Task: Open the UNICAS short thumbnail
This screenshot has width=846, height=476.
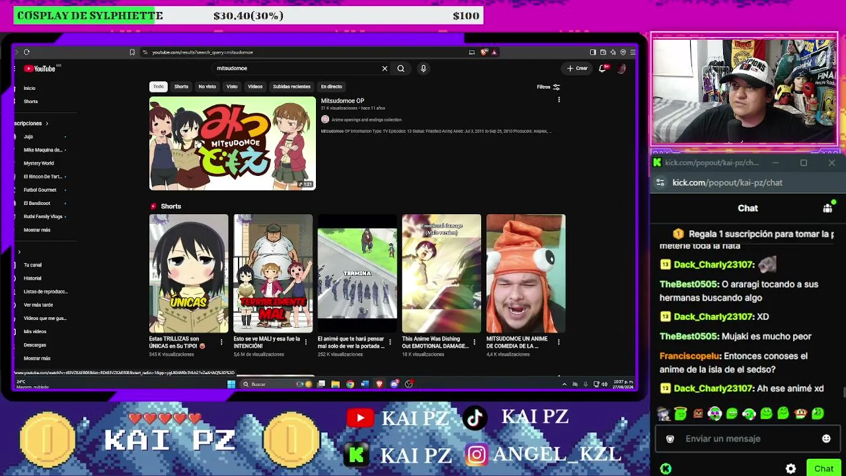Action: (x=189, y=274)
